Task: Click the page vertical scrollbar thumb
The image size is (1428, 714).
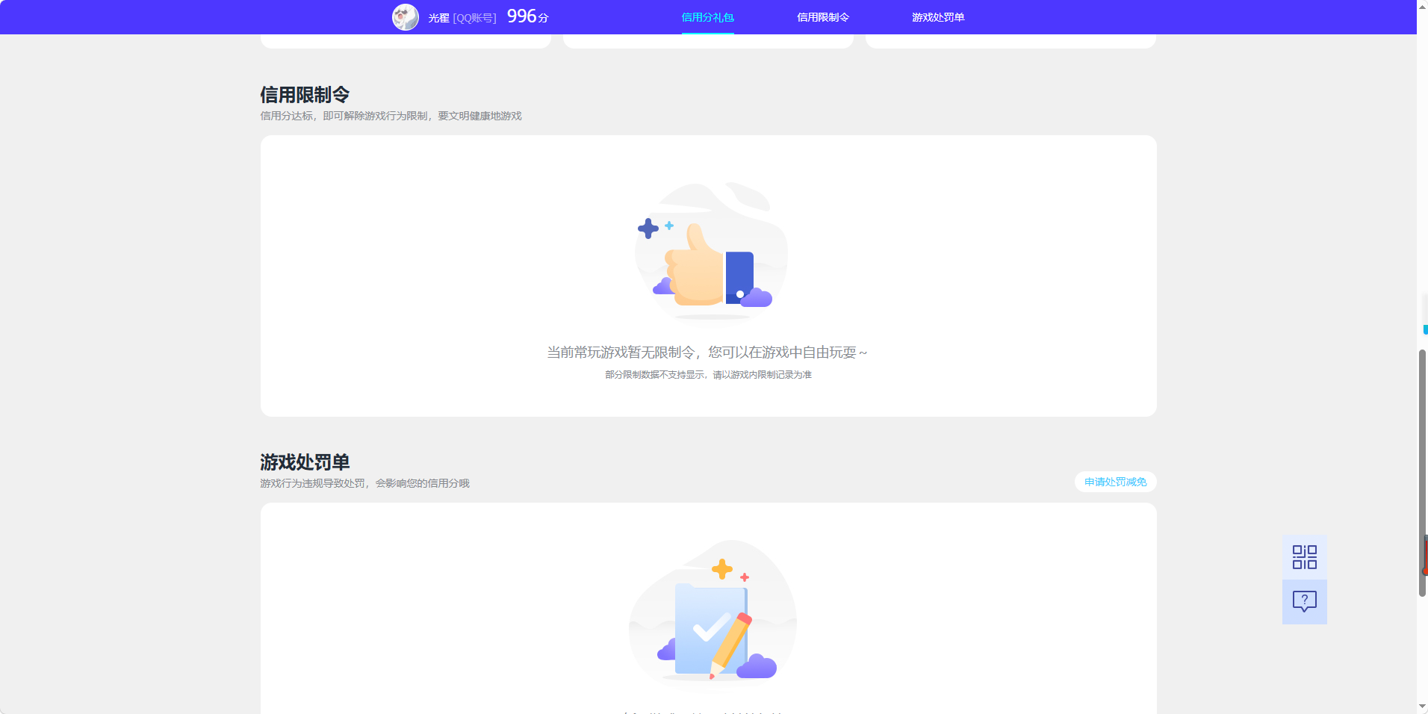Action: [x=1422, y=472]
